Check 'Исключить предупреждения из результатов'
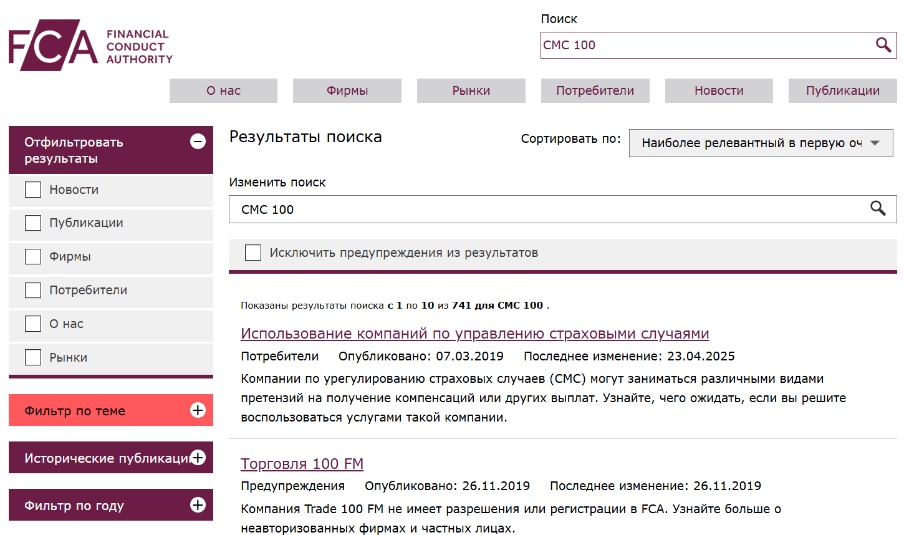This screenshot has width=904, height=535. (x=252, y=253)
